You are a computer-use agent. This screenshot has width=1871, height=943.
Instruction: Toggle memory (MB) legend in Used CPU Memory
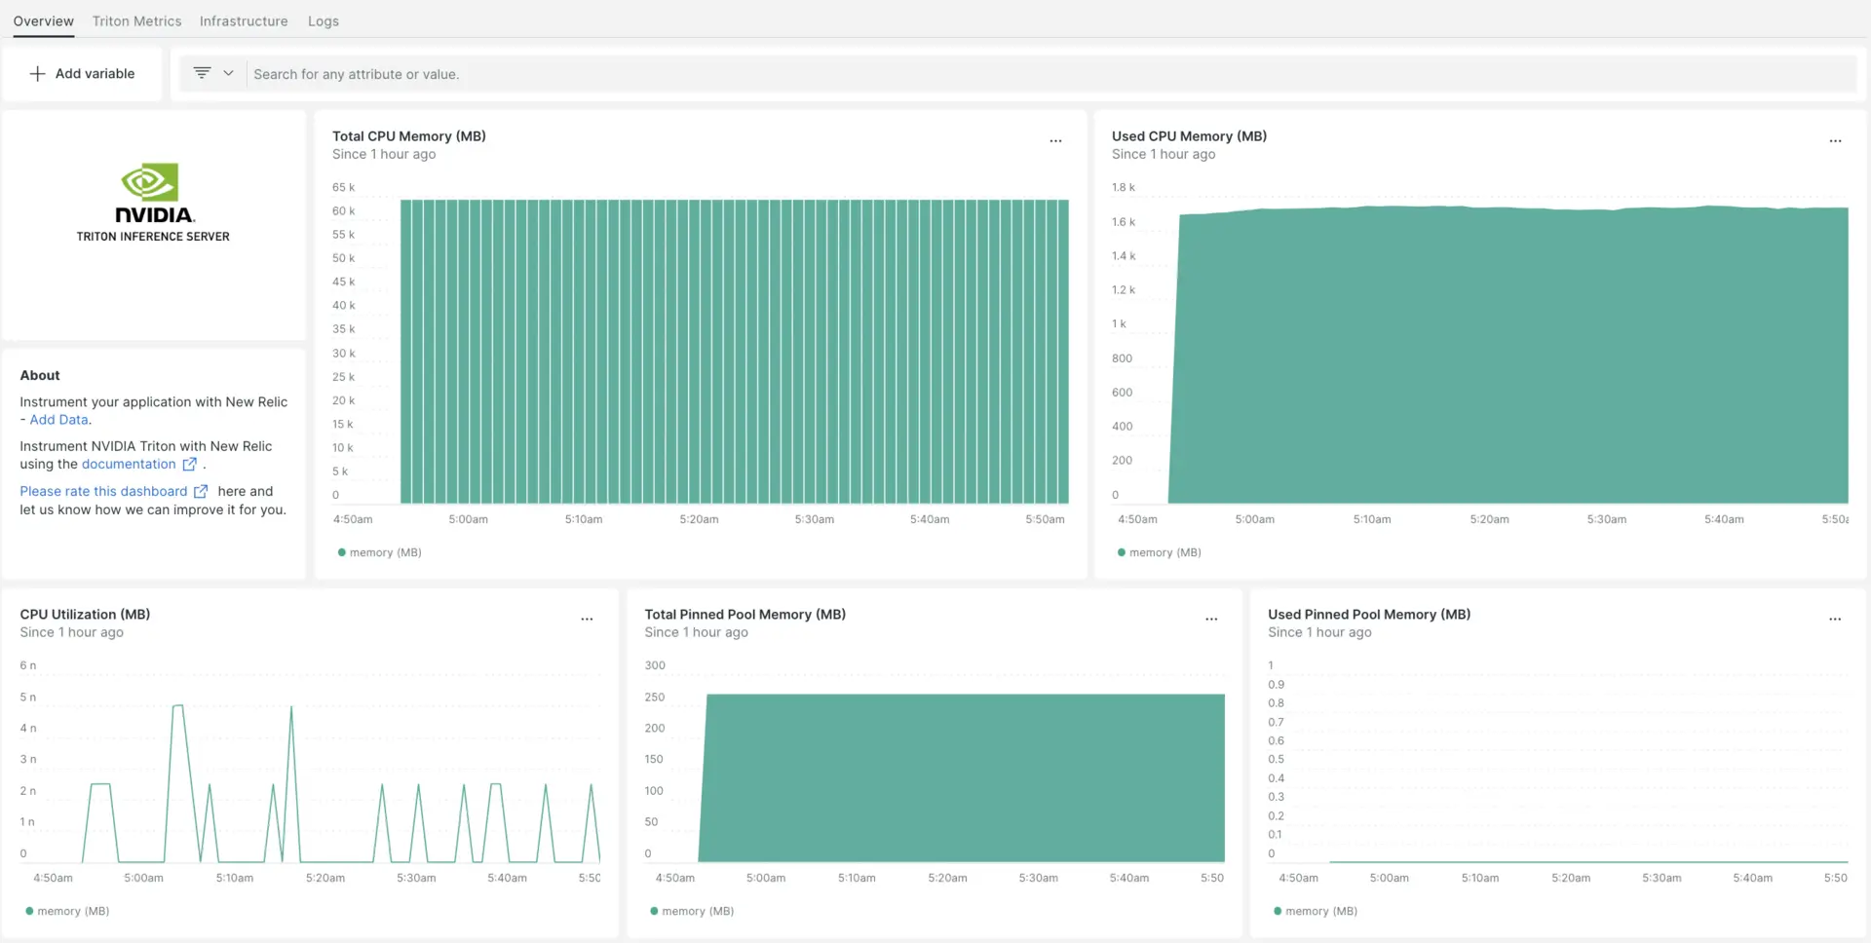click(x=1159, y=552)
